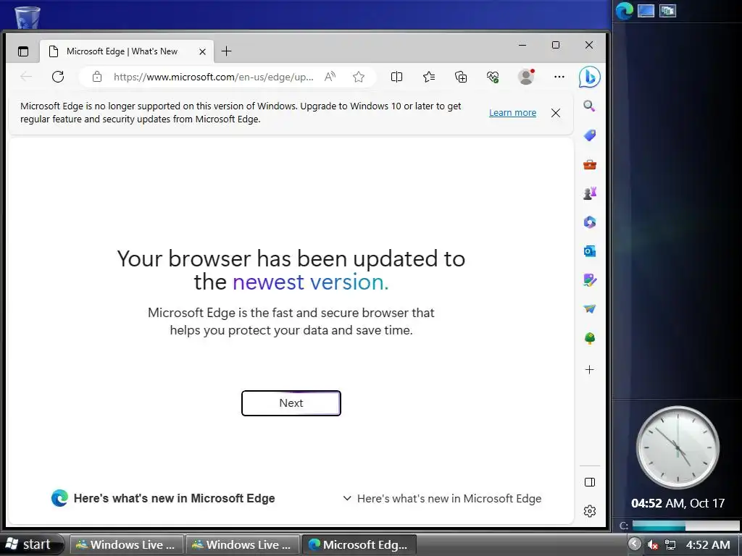742x556 pixels.
Task: Open Microsoft 365 icon in sidebar
Action: click(x=590, y=222)
